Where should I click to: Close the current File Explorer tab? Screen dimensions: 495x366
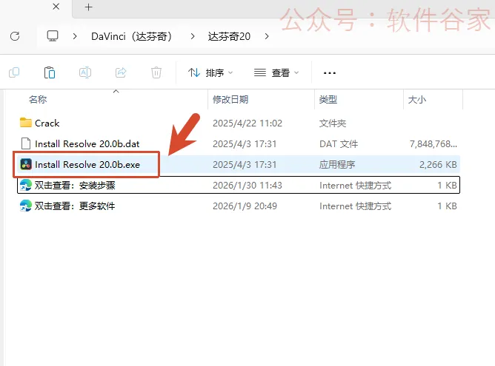point(56,7)
